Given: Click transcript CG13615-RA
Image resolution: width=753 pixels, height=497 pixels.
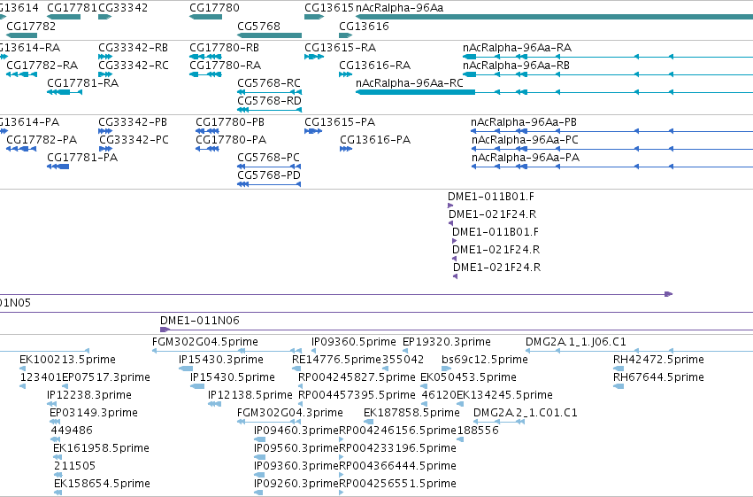Looking at the screenshot, I should 340,48.
